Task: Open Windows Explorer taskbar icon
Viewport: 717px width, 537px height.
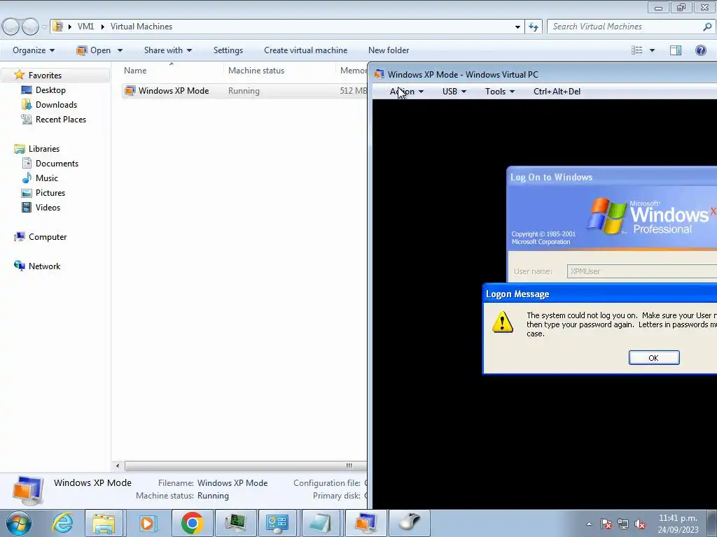Action: pyautogui.click(x=104, y=523)
